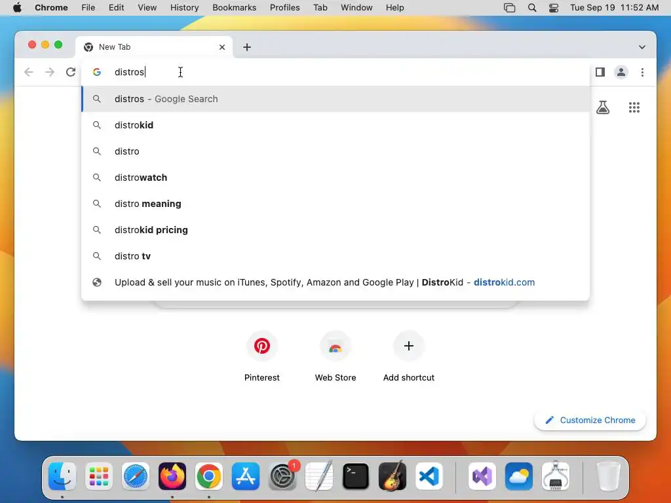Click the Stage Manager menu bar icon
The height and width of the screenshot is (503, 671).
(x=509, y=8)
